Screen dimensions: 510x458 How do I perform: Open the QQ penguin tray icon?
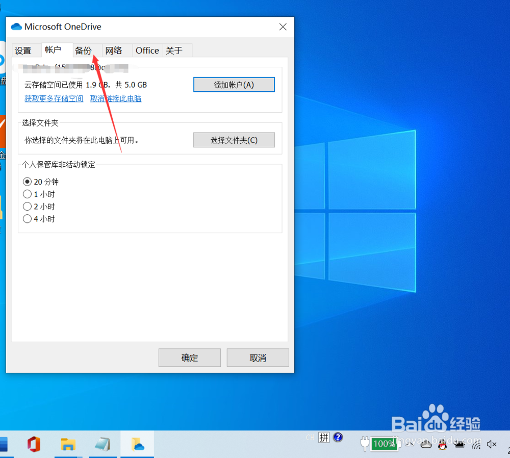click(x=442, y=444)
